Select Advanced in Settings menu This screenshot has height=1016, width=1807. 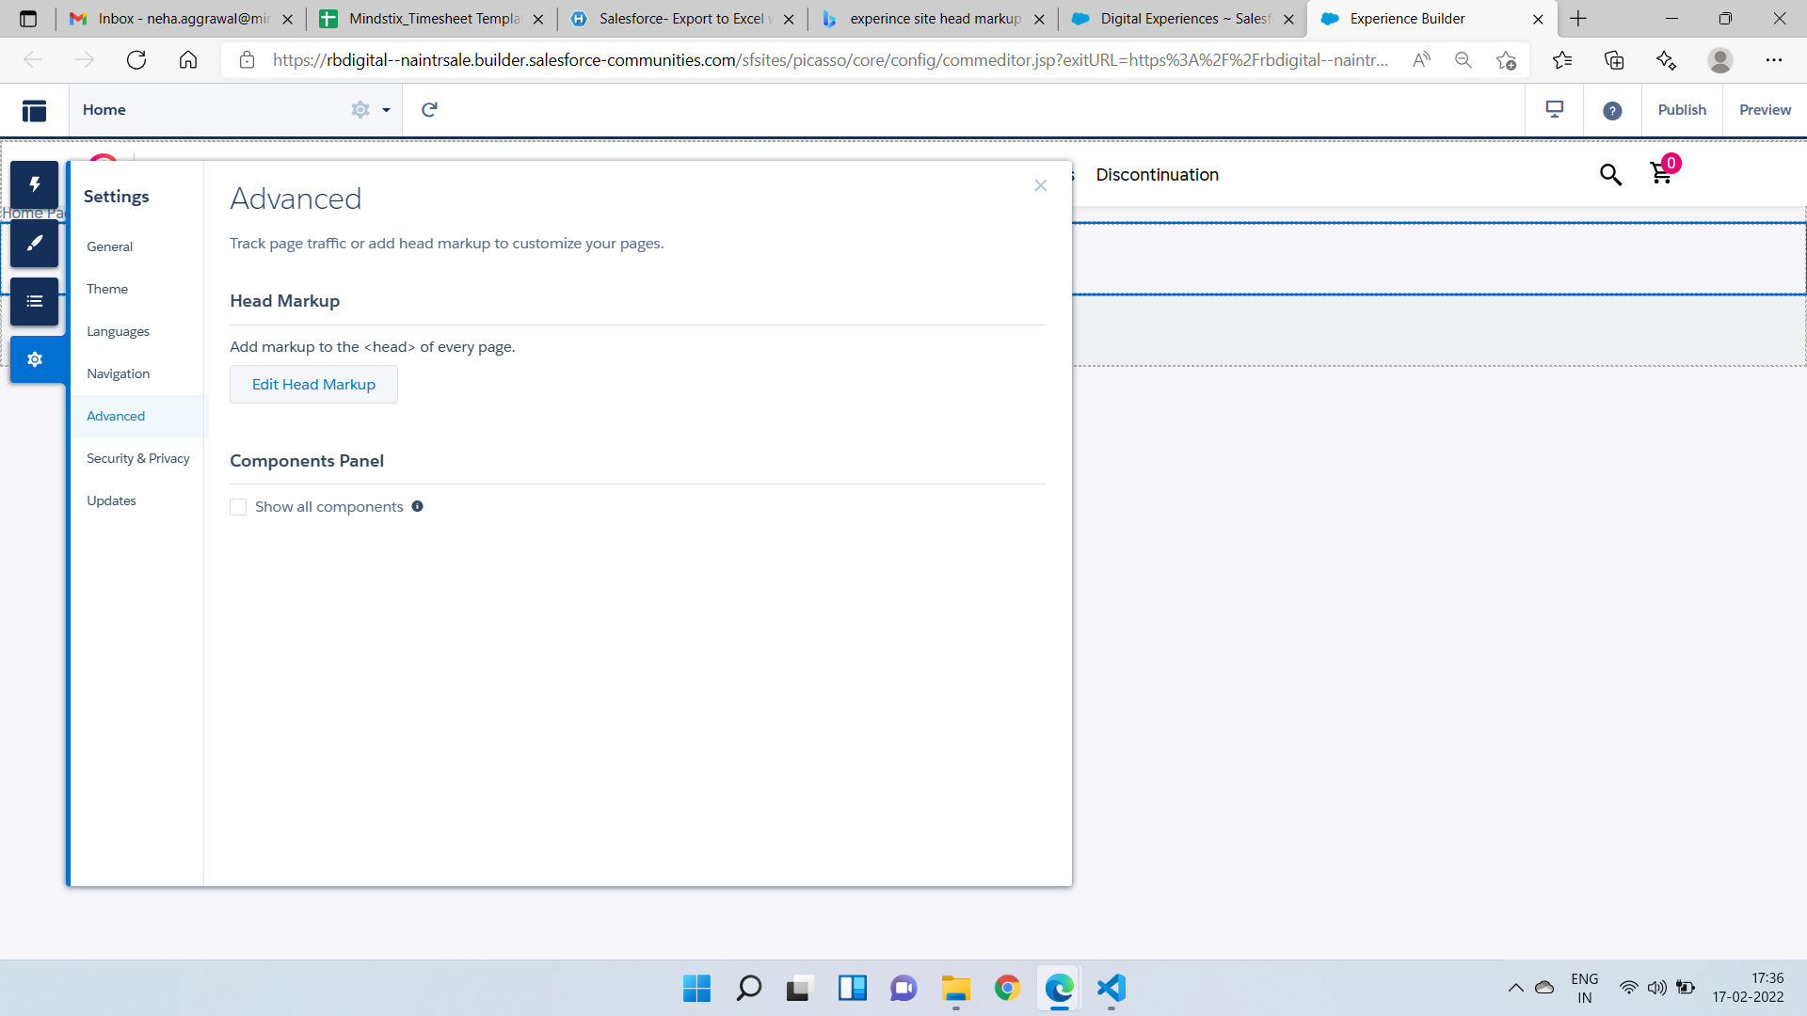[x=116, y=416]
